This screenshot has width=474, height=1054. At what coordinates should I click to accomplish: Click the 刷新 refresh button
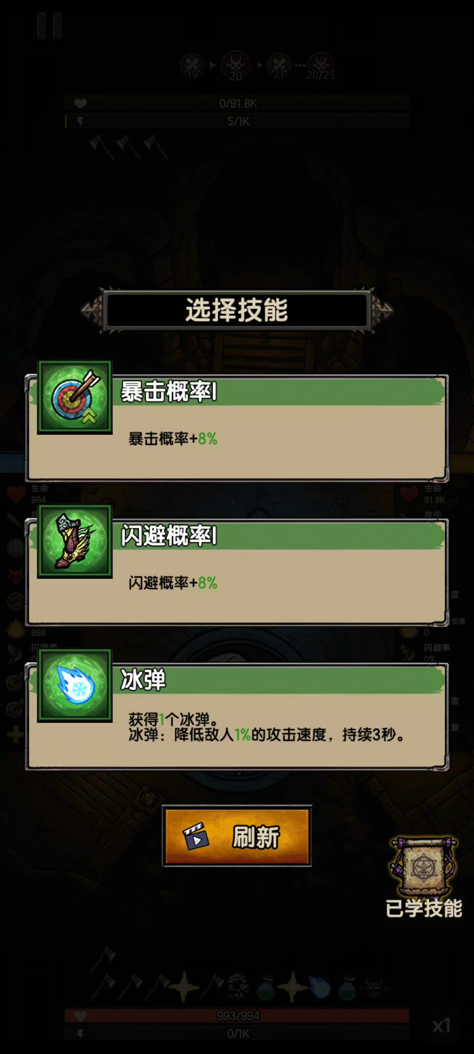(x=237, y=836)
